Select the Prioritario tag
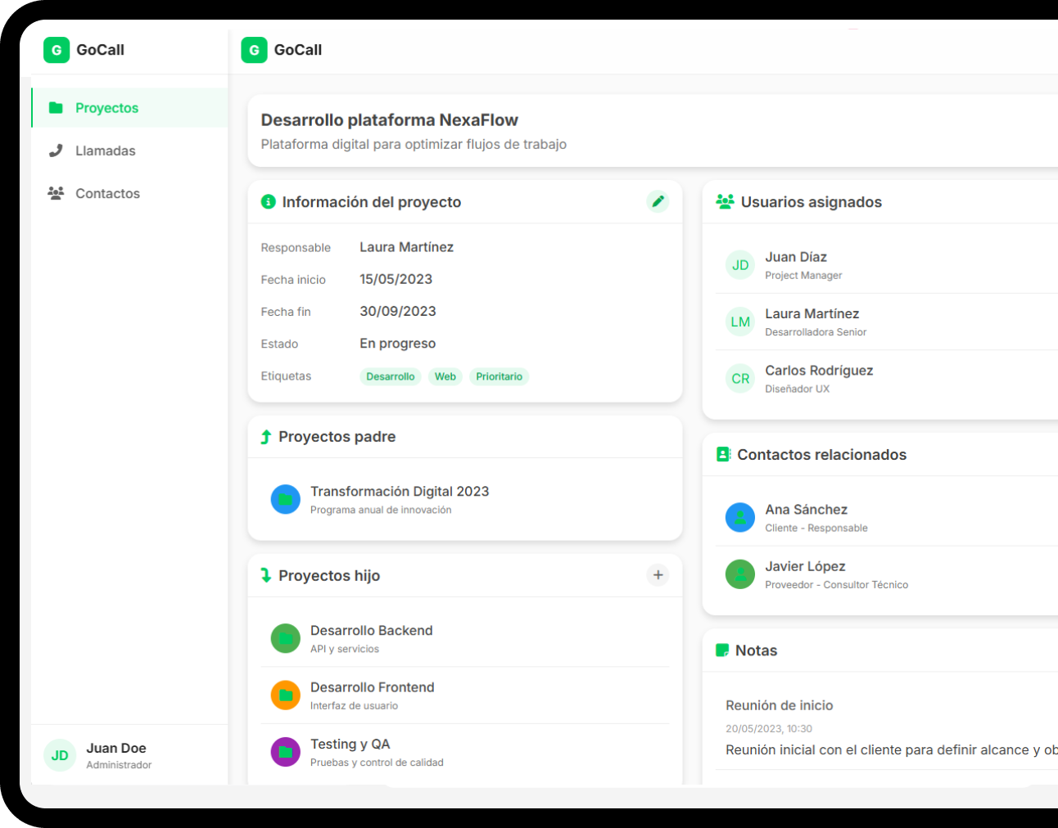 click(499, 376)
